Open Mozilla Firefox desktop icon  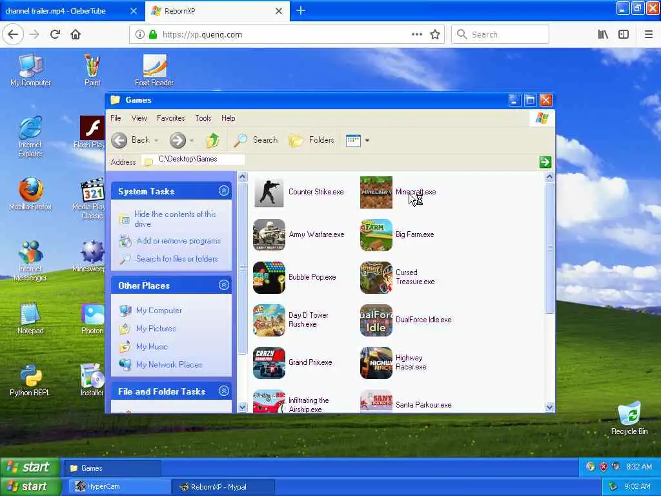click(30, 194)
